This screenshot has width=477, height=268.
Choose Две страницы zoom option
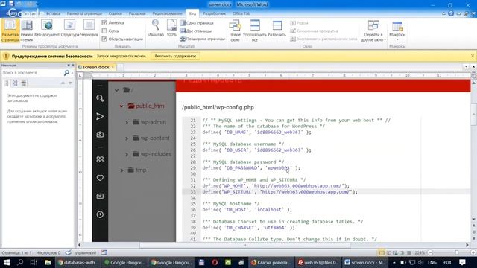(195, 31)
